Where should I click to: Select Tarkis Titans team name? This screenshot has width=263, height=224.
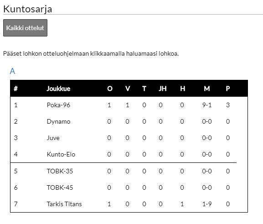point(64,204)
